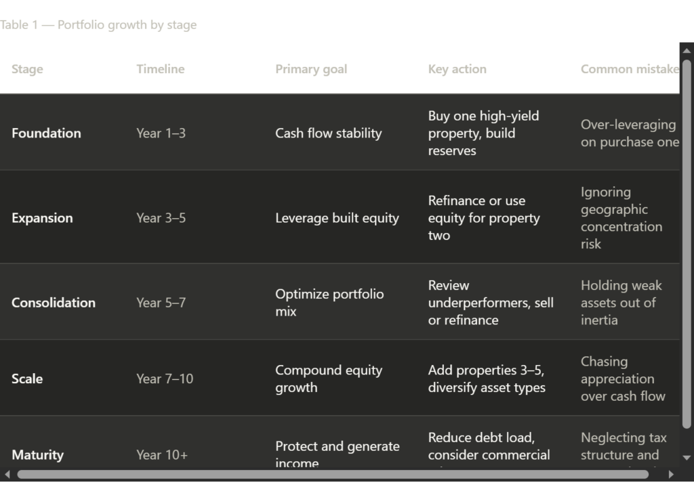
Task: Select the Expansion row label
Action: pos(42,218)
